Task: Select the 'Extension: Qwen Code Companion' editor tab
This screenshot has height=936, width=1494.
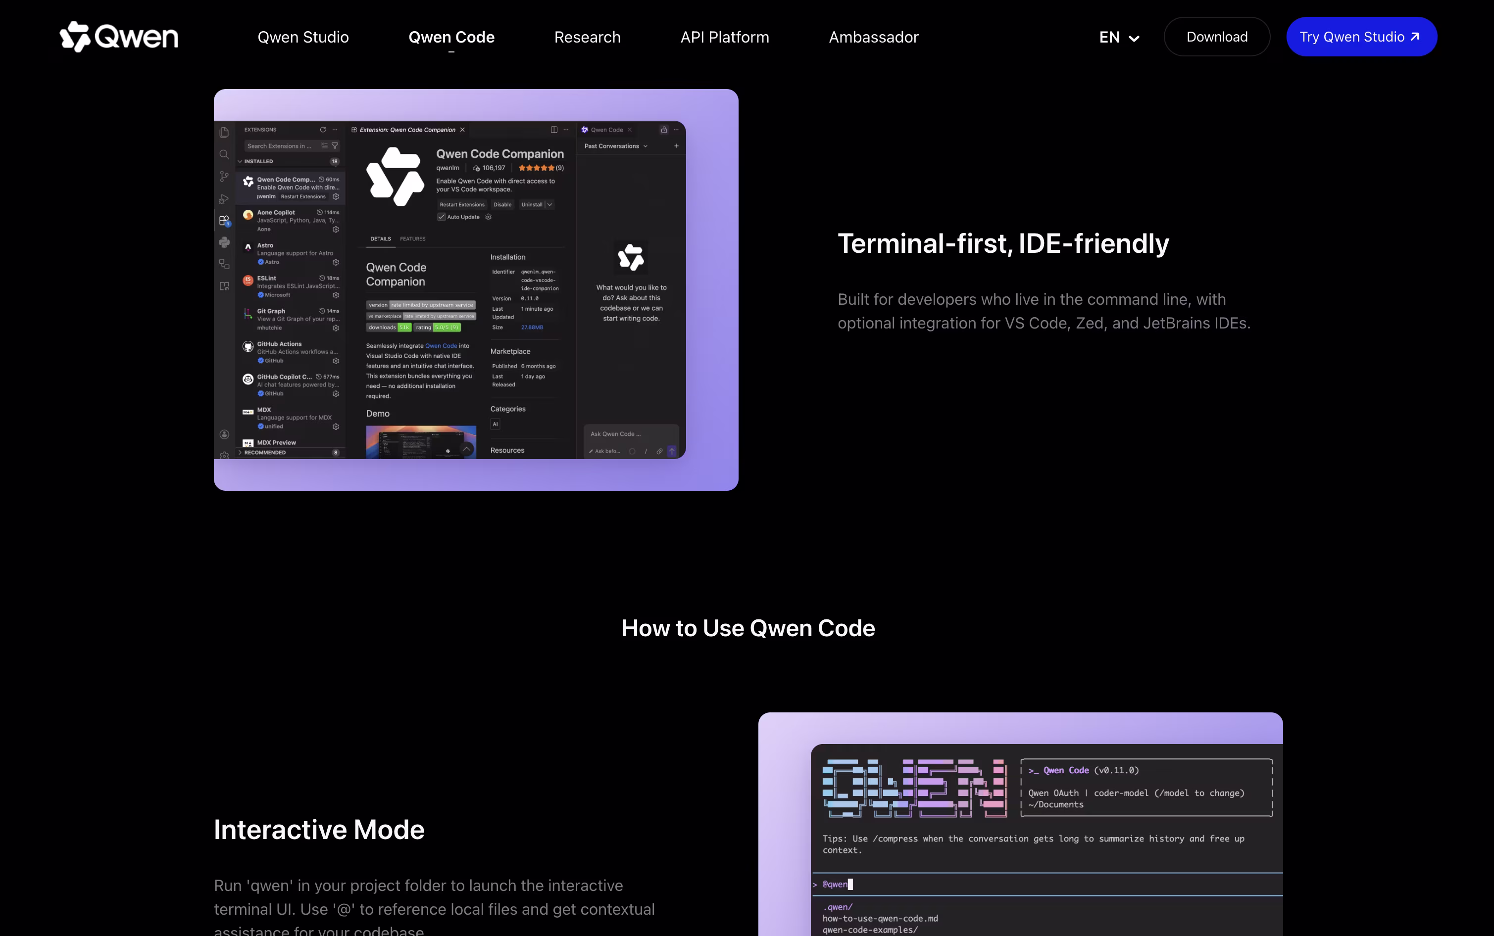Action: point(407,130)
